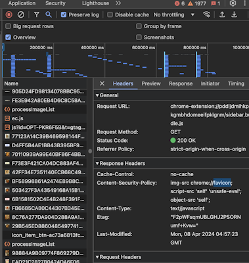249x263 pixels.
Task: Switch to Security panel tab
Action: (55, 3)
